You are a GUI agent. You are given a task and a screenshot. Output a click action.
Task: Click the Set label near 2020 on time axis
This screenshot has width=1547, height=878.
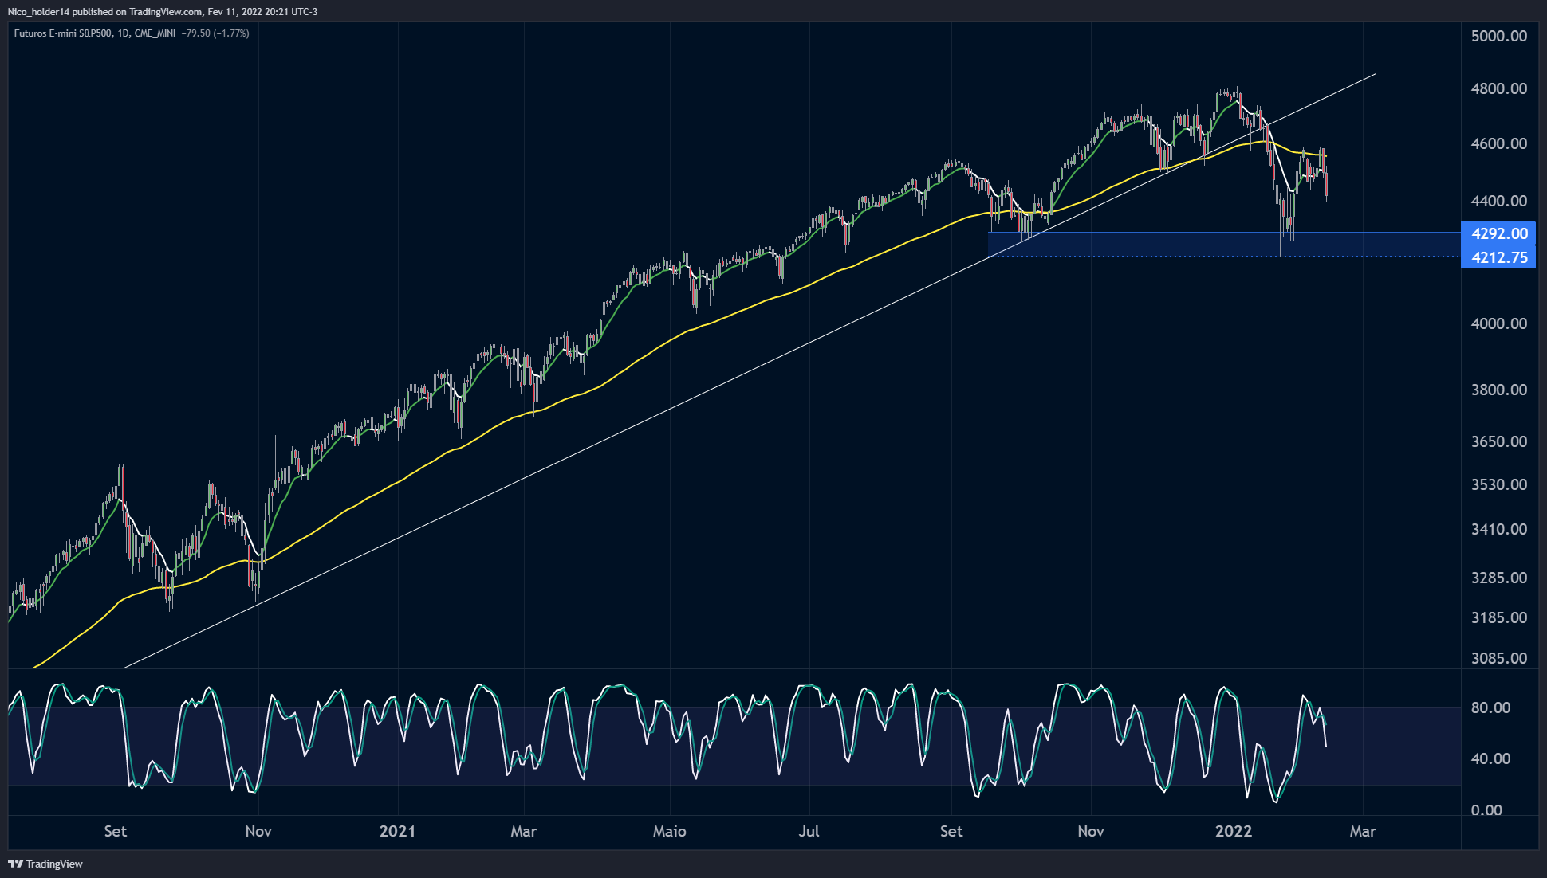pos(116,831)
